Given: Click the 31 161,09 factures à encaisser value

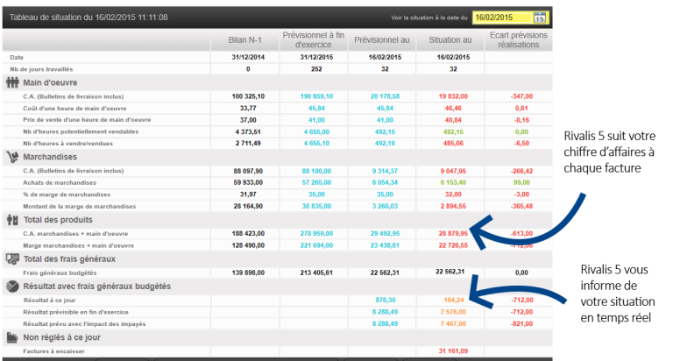Looking at the screenshot, I should (x=453, y=351).
